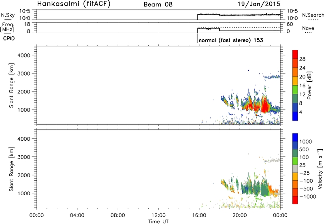Click the Slant Range label of power panel
The height and width of the screenshot is (224, 324).
[x=11, y=85]
